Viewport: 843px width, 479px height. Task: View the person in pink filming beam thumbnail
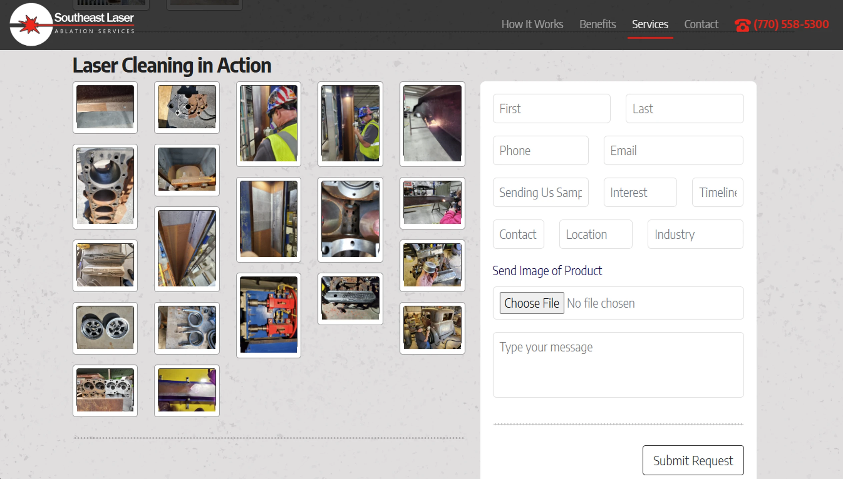coord(432,203)
